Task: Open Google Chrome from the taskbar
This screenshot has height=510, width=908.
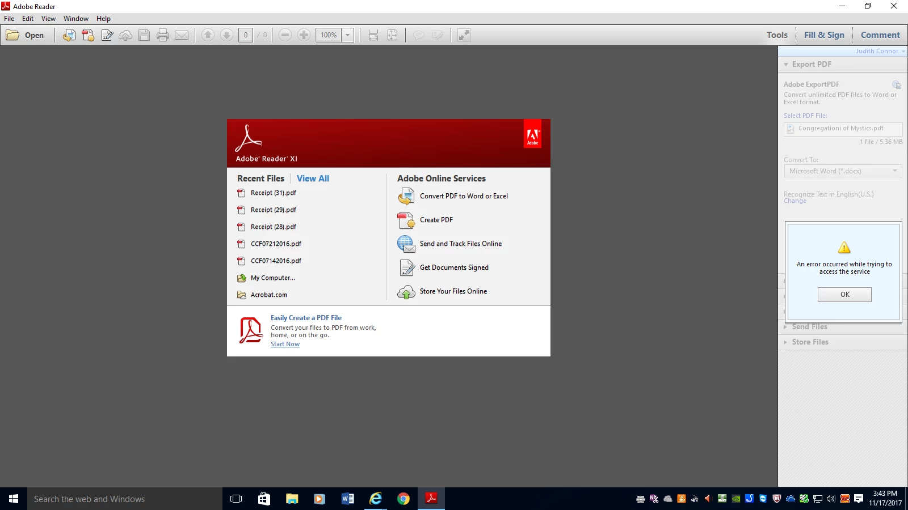Action: tap(403, 499)
